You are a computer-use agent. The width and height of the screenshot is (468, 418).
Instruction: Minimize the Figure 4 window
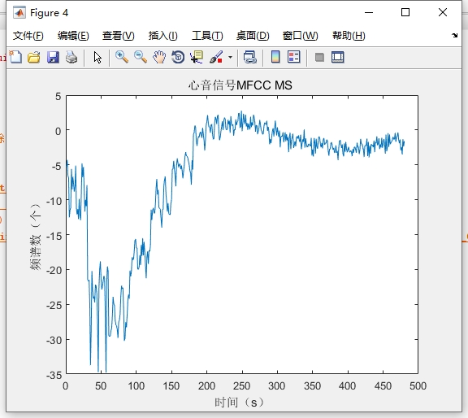pos(369,12)
